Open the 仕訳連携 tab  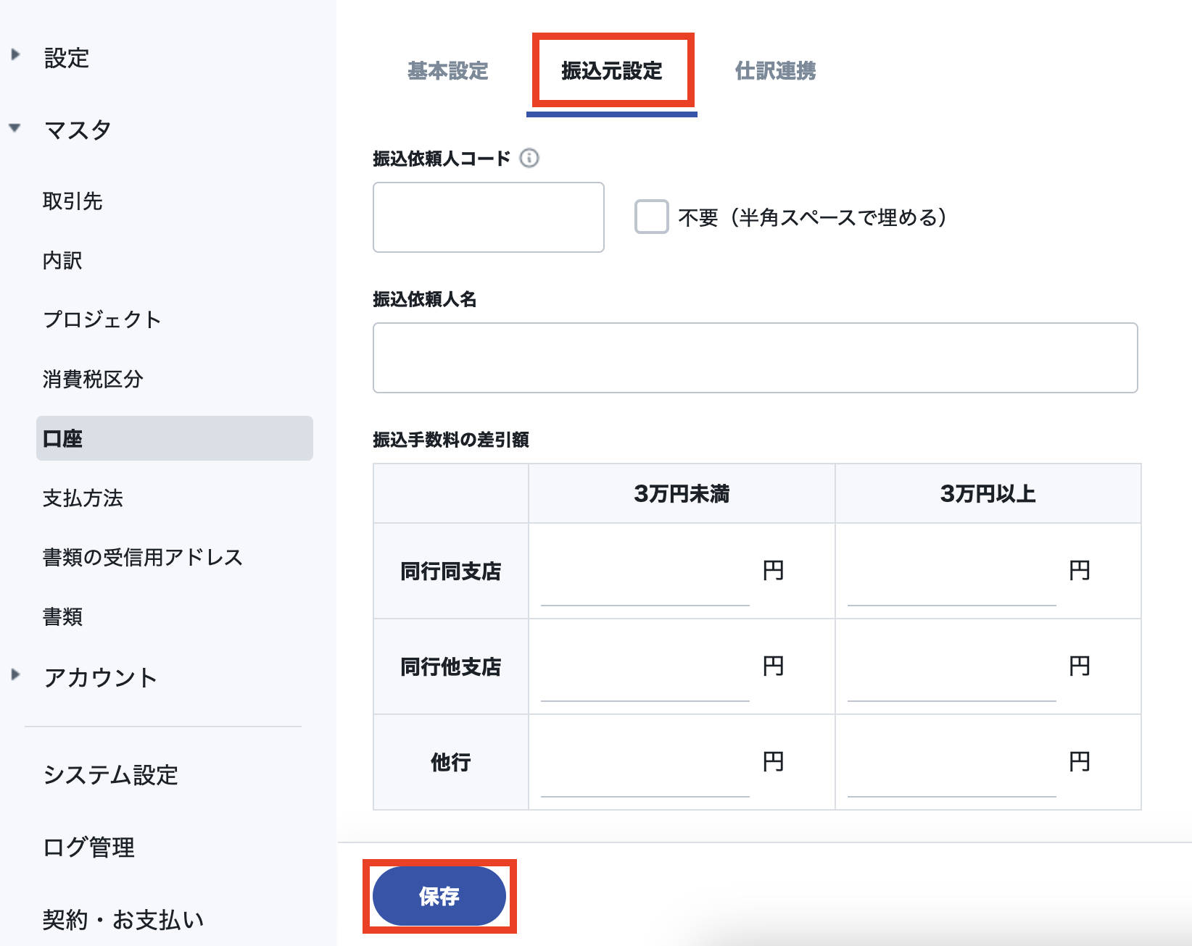[x=775, y=70]
